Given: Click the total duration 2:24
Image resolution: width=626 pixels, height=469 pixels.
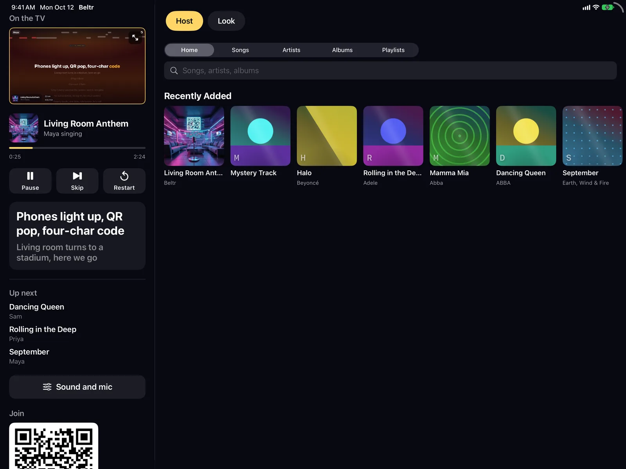Looking at the screenshot, I should point(139,157).
